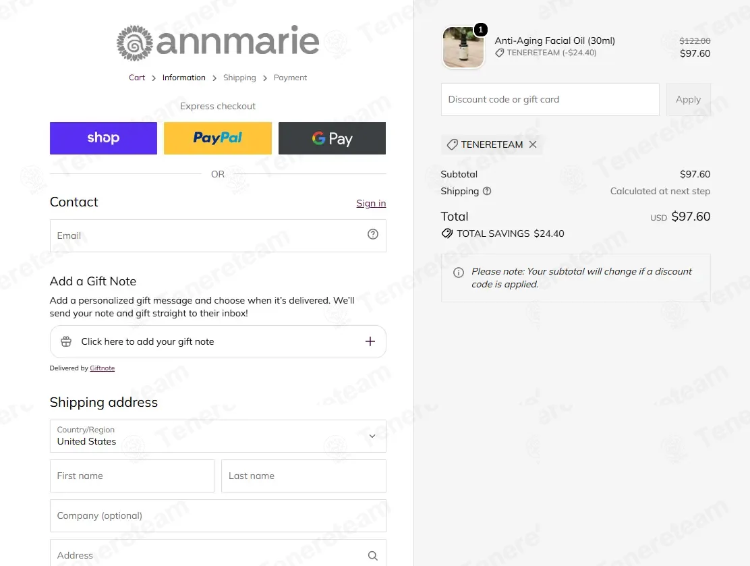Click the total amount $97.60 with USD
The image size is (750, 566).
[x=680, y=217]
